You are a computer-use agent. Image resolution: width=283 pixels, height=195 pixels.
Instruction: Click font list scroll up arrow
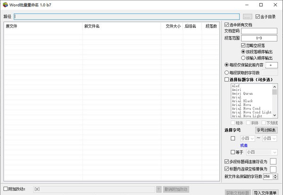tap(275, 87)
